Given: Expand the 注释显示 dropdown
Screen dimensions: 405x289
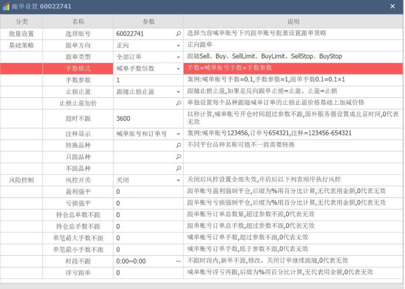Looking at the screenshot, I should (x=178, y=134).
